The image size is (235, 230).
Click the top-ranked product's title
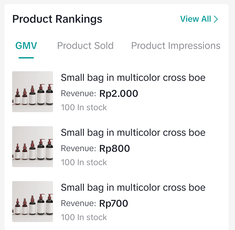click(x=133, y=78)
